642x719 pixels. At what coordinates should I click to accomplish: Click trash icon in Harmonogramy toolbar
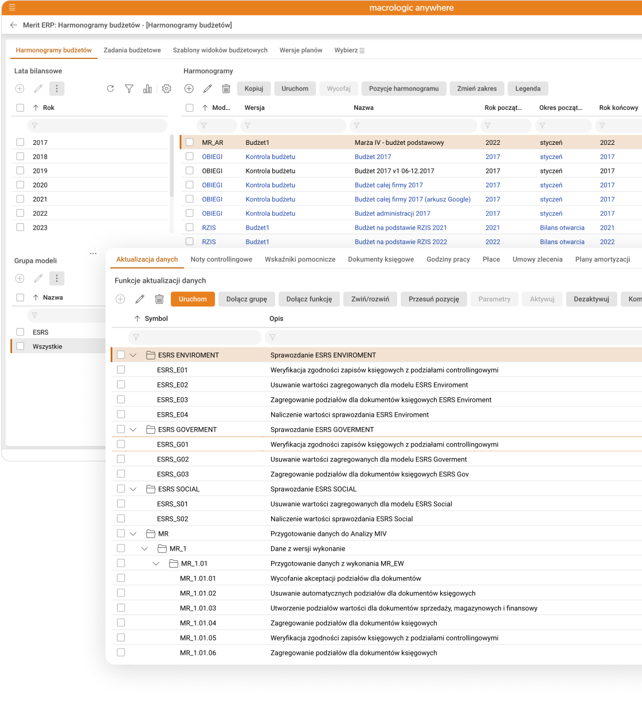(x=226, y=89)
